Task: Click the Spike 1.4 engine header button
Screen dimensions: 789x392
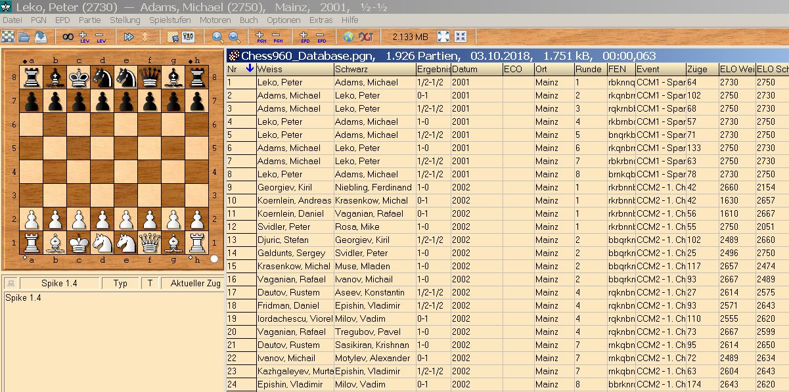Action: [60, 283]
